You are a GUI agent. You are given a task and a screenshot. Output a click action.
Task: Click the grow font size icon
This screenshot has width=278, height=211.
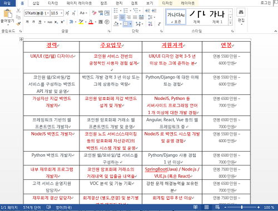pos(67,13)
